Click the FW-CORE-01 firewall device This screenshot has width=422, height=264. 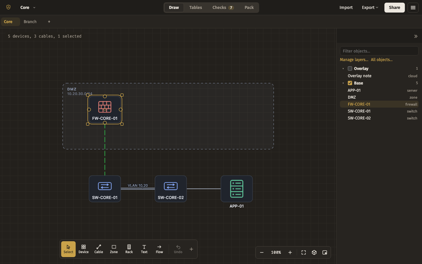(105, 110)
